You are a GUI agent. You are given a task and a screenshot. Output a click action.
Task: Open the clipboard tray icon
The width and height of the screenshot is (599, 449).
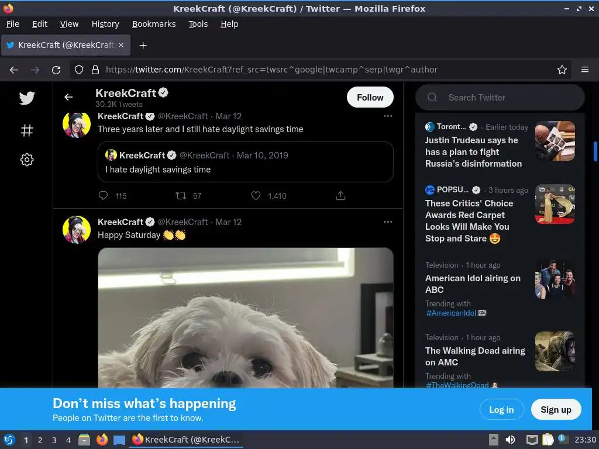pos(548,440)
